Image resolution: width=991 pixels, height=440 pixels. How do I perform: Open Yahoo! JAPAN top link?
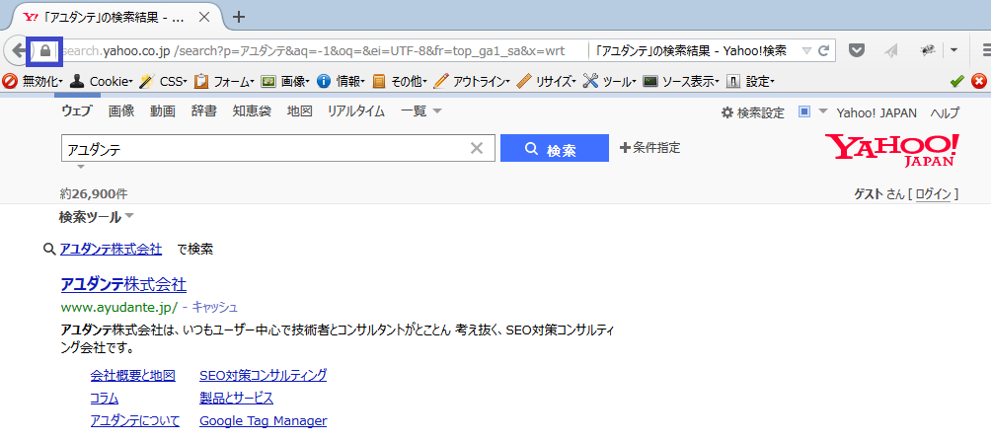coord(876,113)
